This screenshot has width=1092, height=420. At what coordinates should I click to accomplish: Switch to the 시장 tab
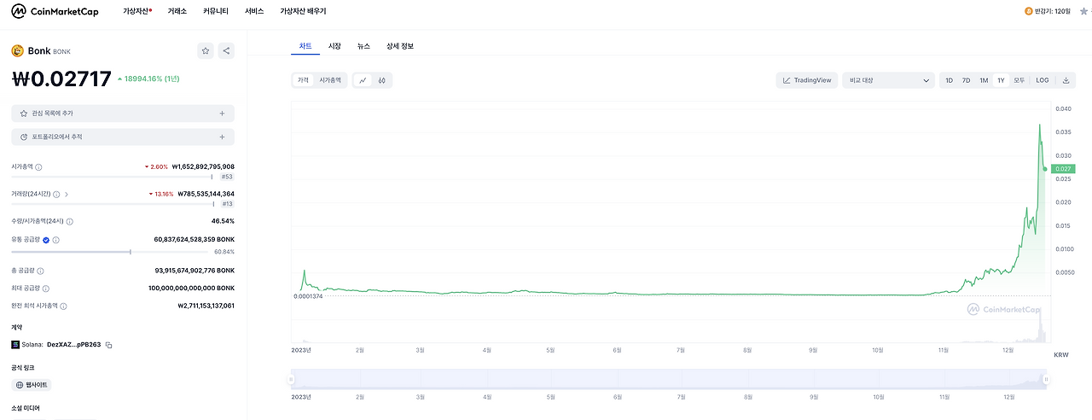[x=334, y=46]
